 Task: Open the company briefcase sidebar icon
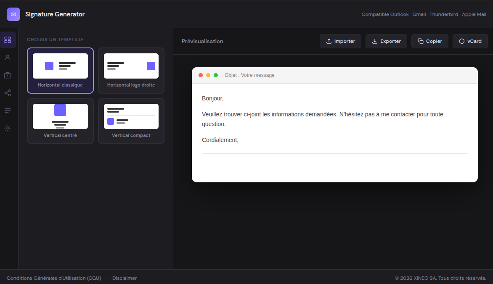click(x=8, y=75)
